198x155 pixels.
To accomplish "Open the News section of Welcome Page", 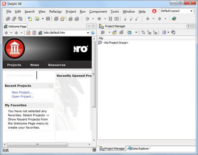I will (x=35, y=65).
